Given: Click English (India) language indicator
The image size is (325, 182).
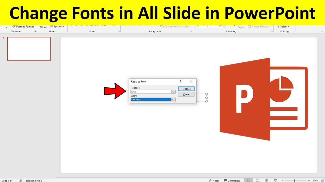Looking at the screenshot, I should coord(34,180).
